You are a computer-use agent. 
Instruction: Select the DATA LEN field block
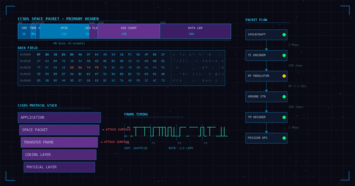(195, 31)
